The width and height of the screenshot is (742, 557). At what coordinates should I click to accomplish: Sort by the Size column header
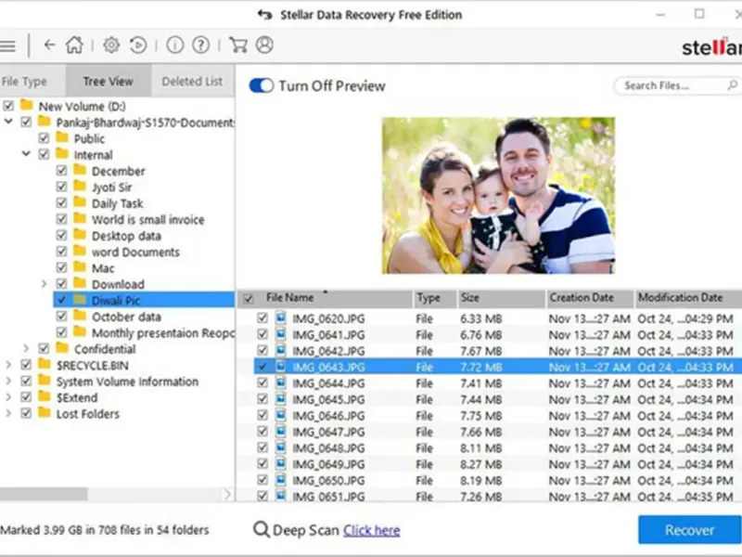(x=501, y=298)
